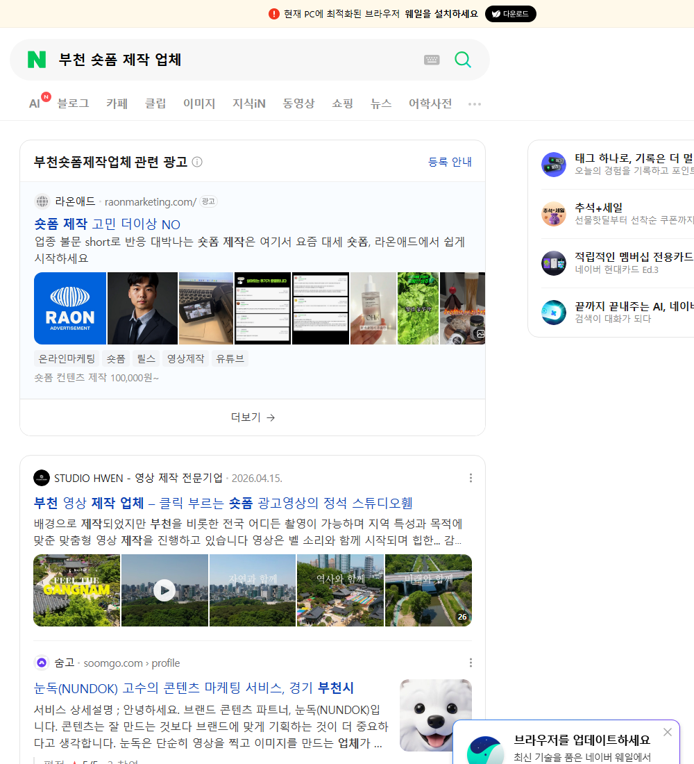This screenshot has height=764, width=694.
Task: Open the soomgo.com profile source link
Action: tap(131, 663)
